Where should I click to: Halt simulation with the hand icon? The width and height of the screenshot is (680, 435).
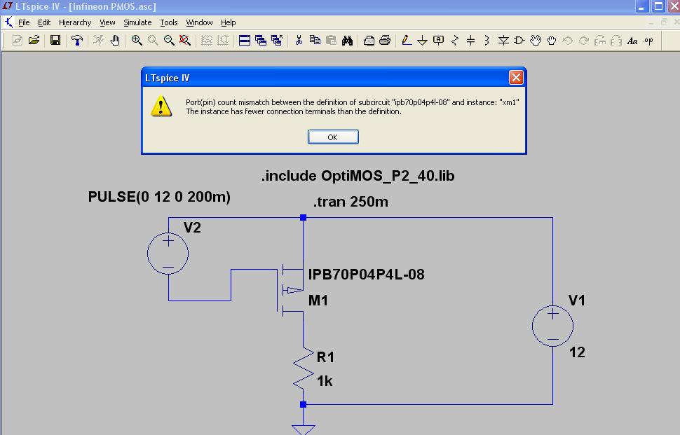tap(114, 41)
